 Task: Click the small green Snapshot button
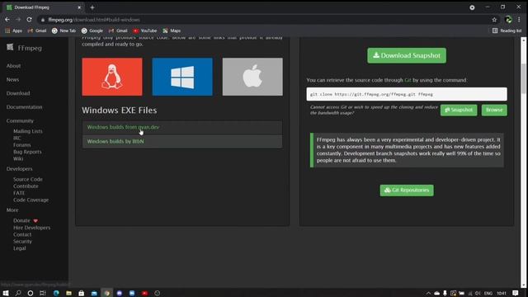tap(459, 110)
